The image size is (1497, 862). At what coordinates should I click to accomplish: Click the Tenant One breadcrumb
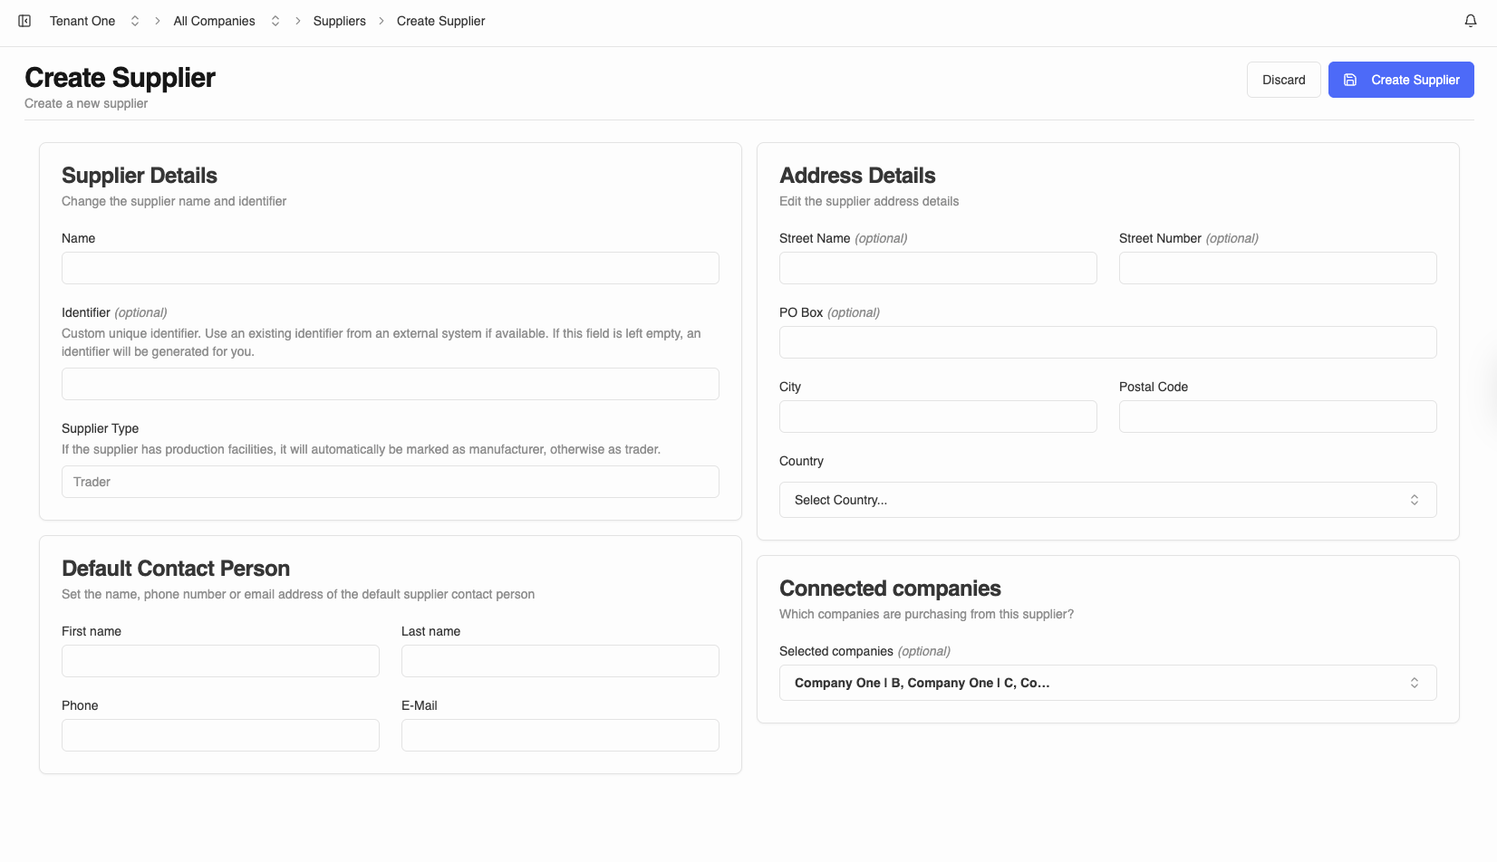click(82, 21)
